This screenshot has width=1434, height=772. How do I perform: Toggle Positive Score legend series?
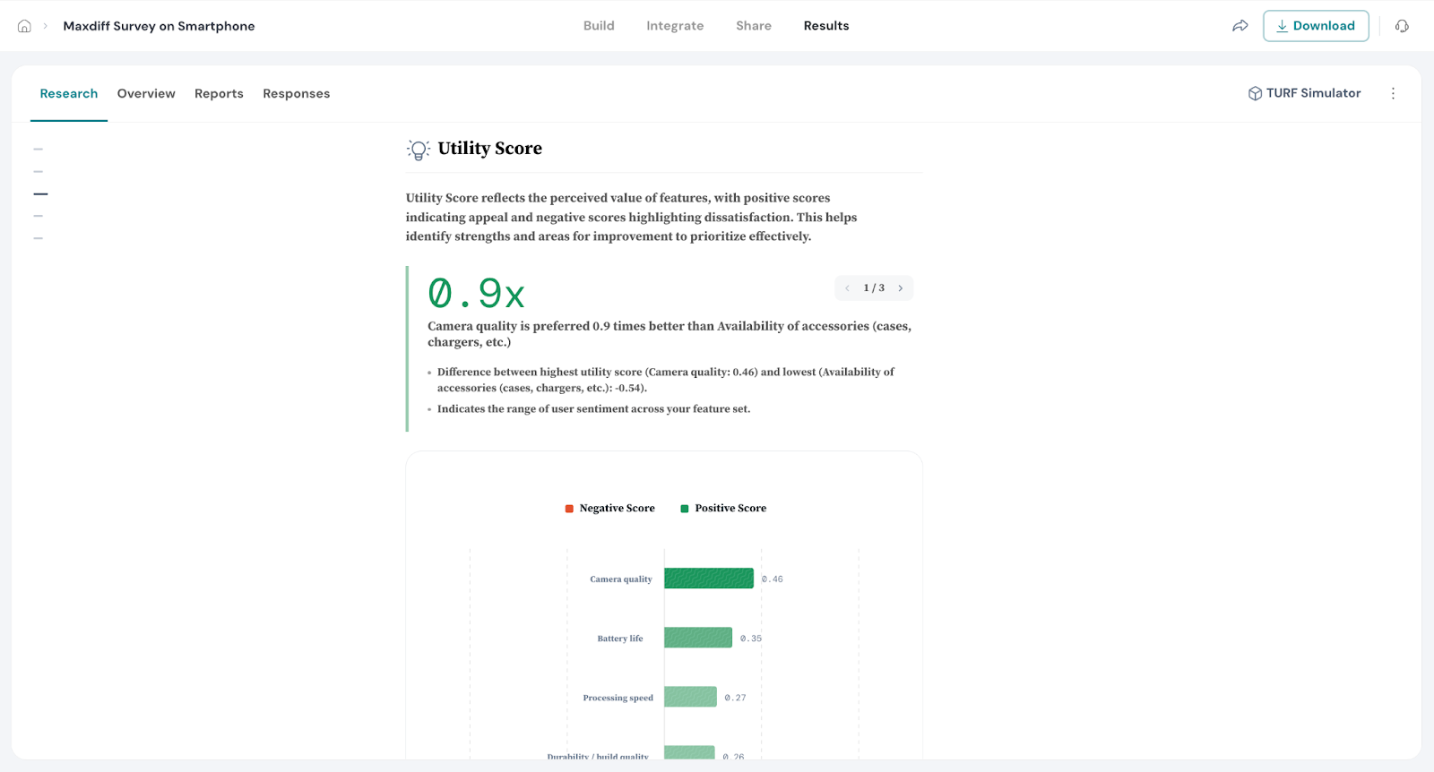(723, 509)
